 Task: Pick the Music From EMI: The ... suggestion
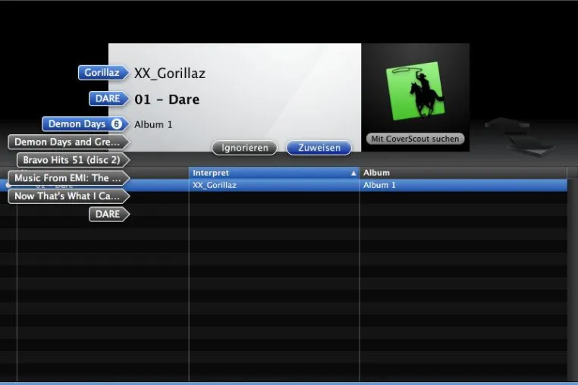click(x=68, y=178)
